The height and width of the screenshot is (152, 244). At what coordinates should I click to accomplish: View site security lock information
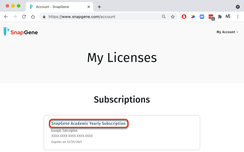click(44, 16)
